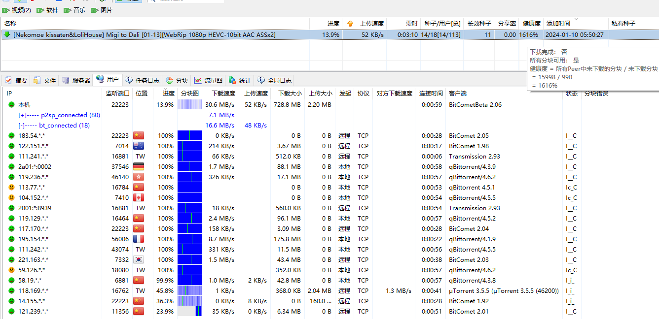Sort tasks by the 健康度 column header

click(x=531, y=23)
